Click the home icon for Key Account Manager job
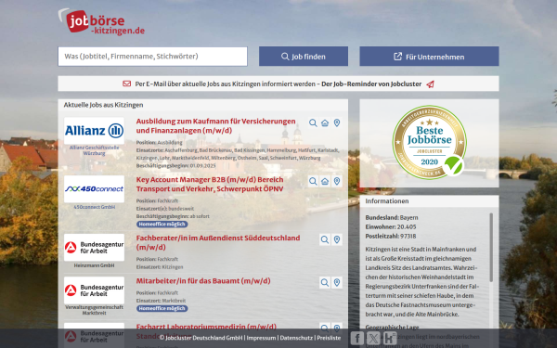 (x=325, y=181)
